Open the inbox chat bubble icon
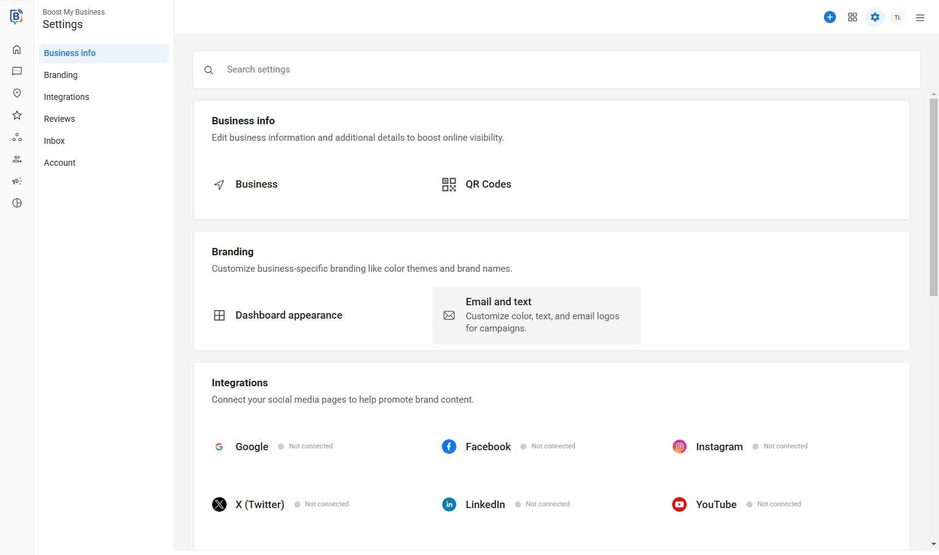This screenshot has height=555, width=939. 17,71
